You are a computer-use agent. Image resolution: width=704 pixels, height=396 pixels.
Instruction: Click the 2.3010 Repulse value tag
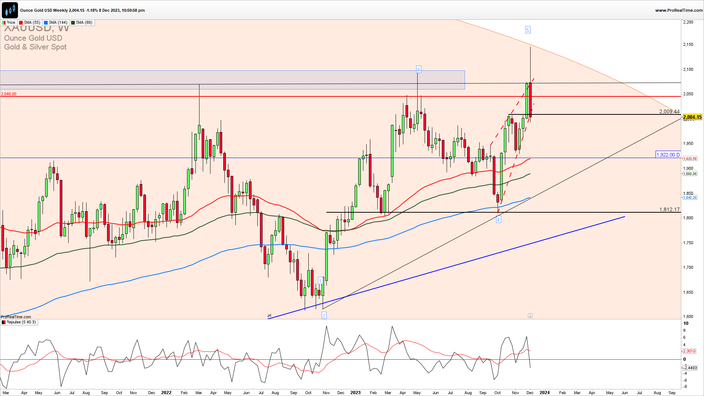(689, 351)
